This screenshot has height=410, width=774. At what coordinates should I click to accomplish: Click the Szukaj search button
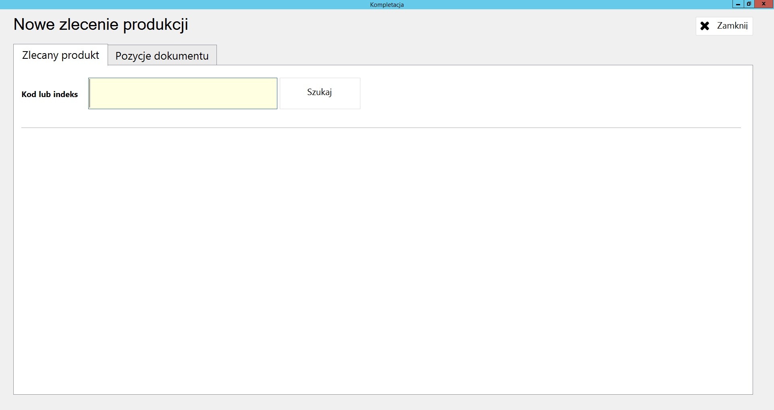click(x=320, y=93)
